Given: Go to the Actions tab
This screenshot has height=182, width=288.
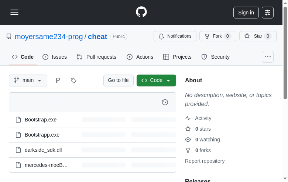Looking at the screenshot, I should coord(140,57).
